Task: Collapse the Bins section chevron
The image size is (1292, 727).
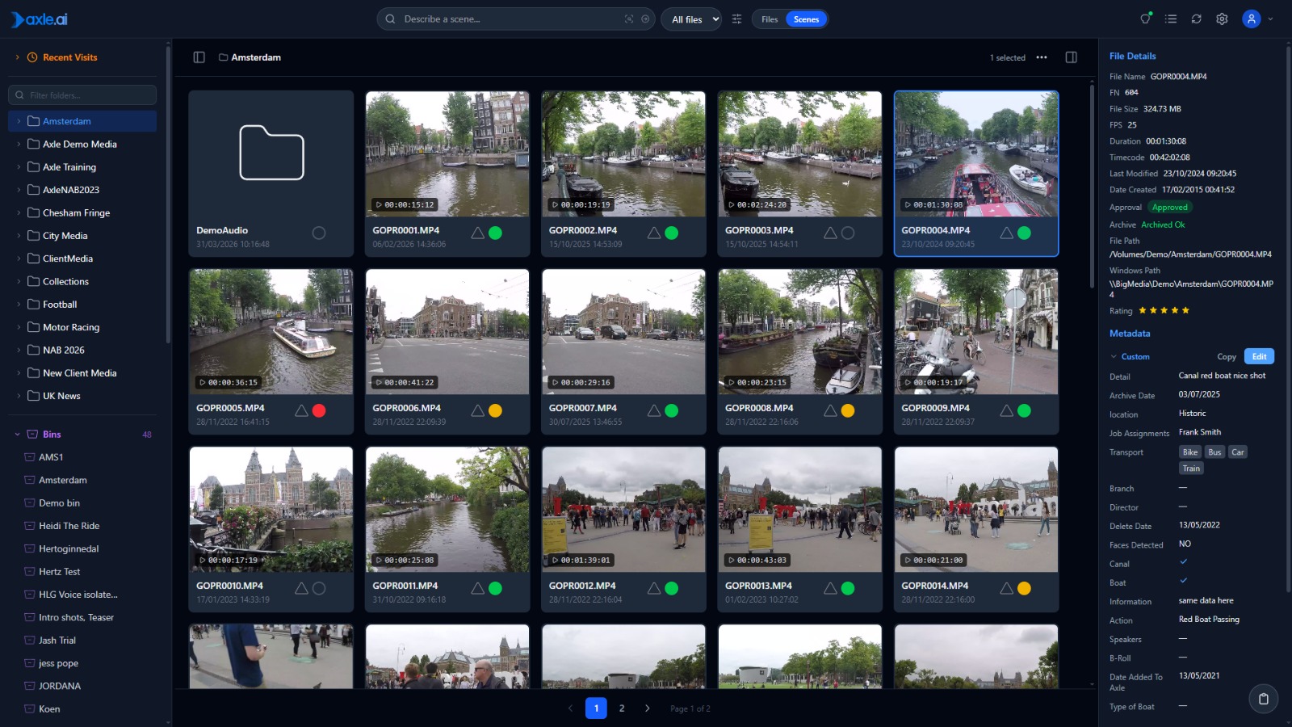Action: pos(17,435)
